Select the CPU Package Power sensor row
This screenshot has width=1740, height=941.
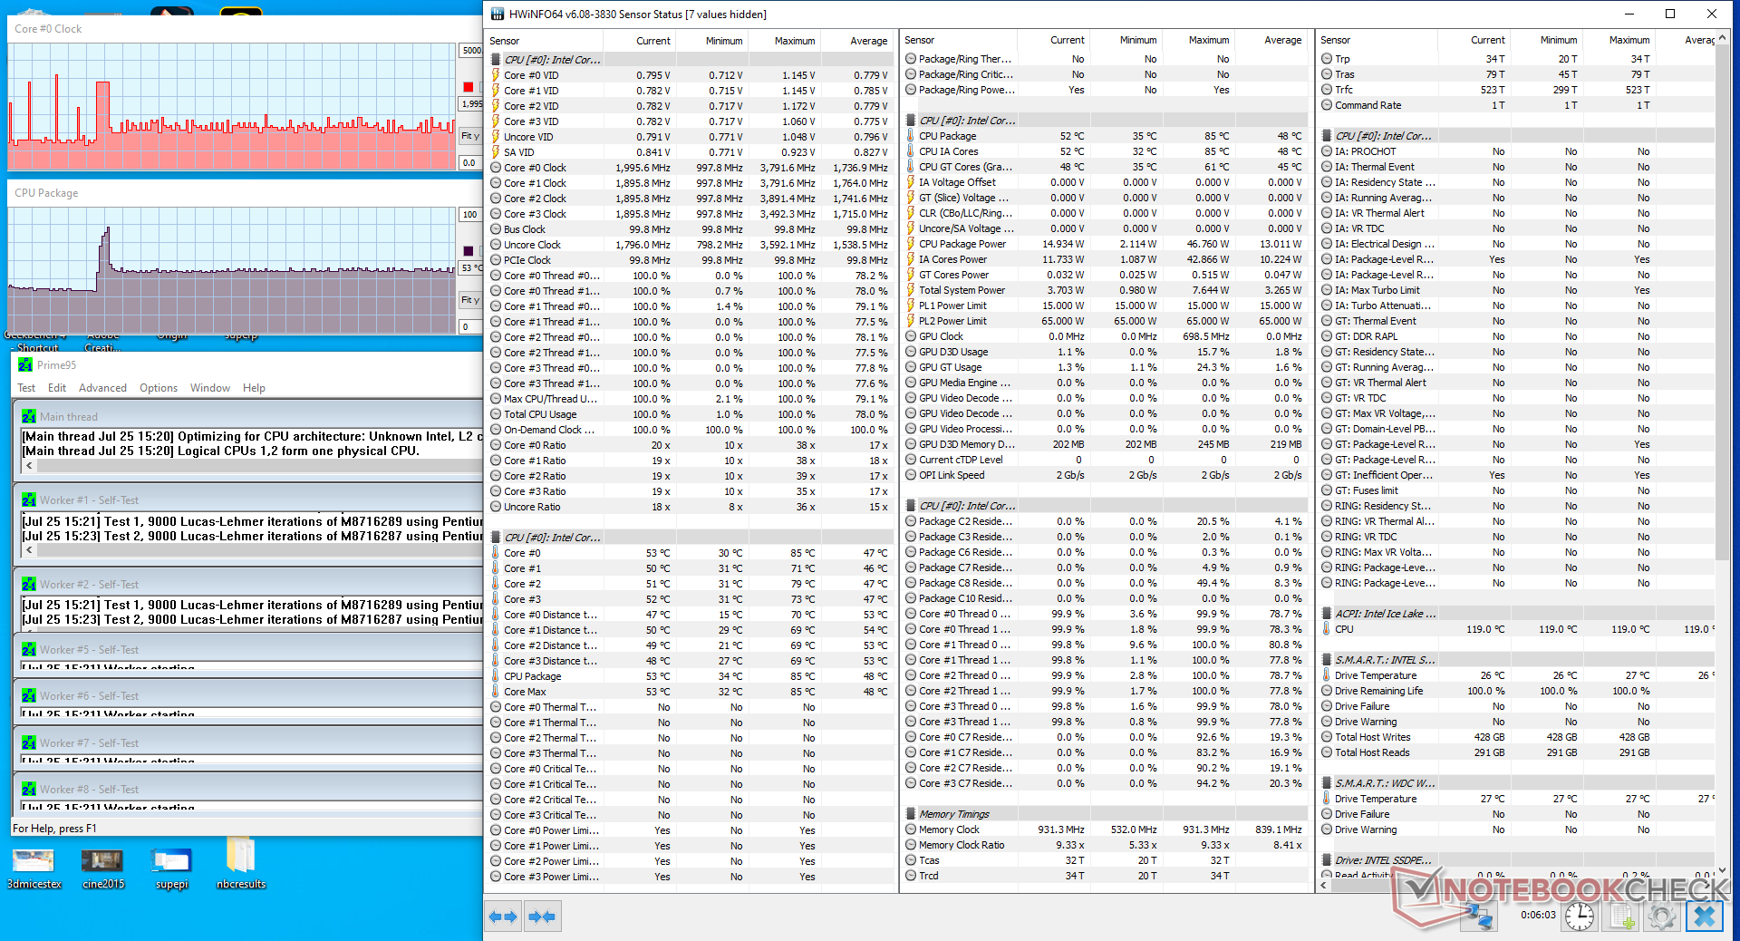1106,244
